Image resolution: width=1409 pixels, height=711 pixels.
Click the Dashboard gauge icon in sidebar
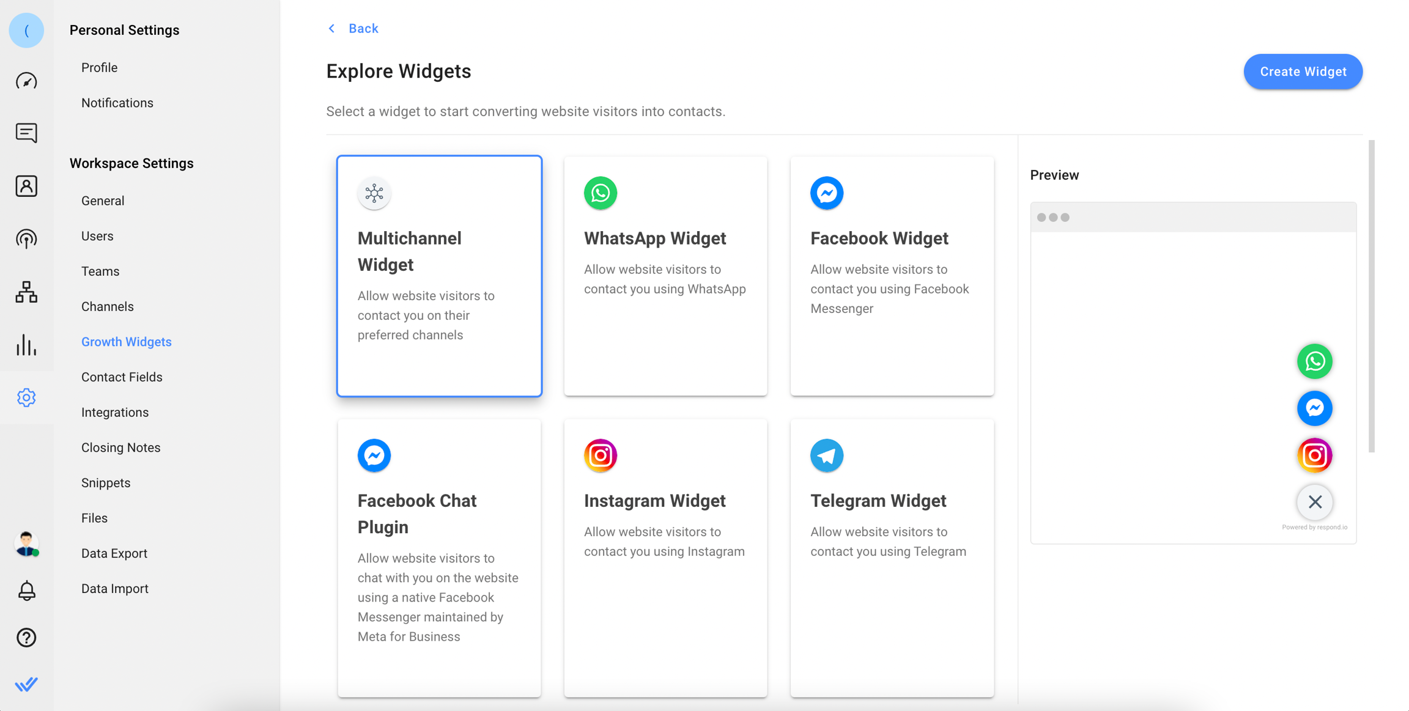click(x=26, y=80)
